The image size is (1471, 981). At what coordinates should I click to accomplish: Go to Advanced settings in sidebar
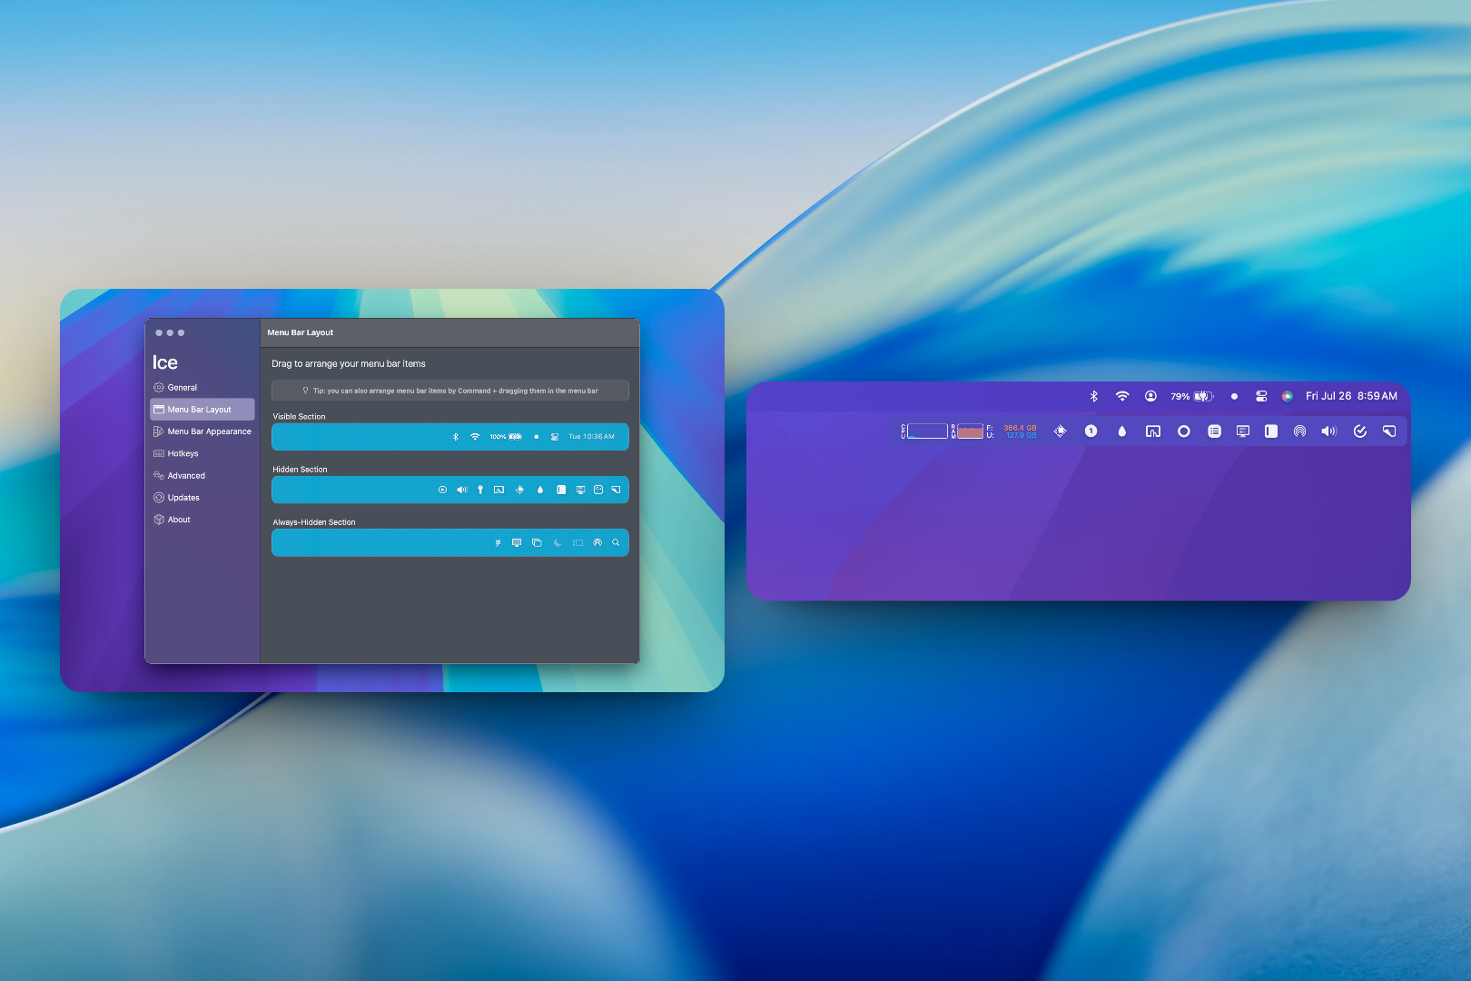[x=186, y=476]
